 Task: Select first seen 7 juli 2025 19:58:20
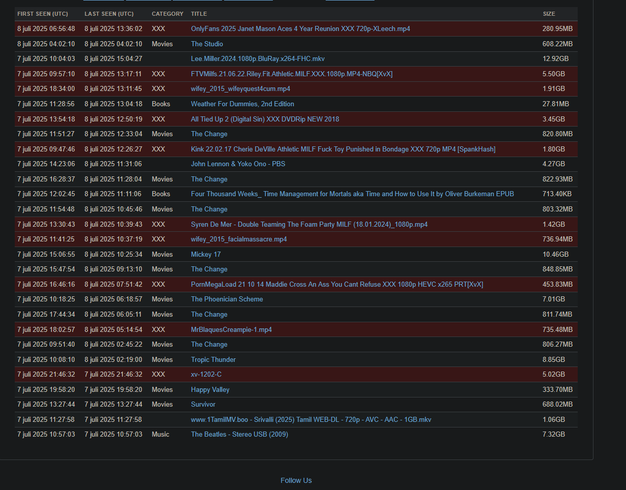pos(46,390)
